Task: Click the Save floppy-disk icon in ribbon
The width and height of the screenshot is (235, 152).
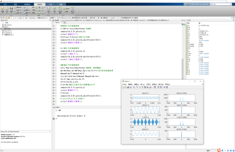Action: (11, 8)
